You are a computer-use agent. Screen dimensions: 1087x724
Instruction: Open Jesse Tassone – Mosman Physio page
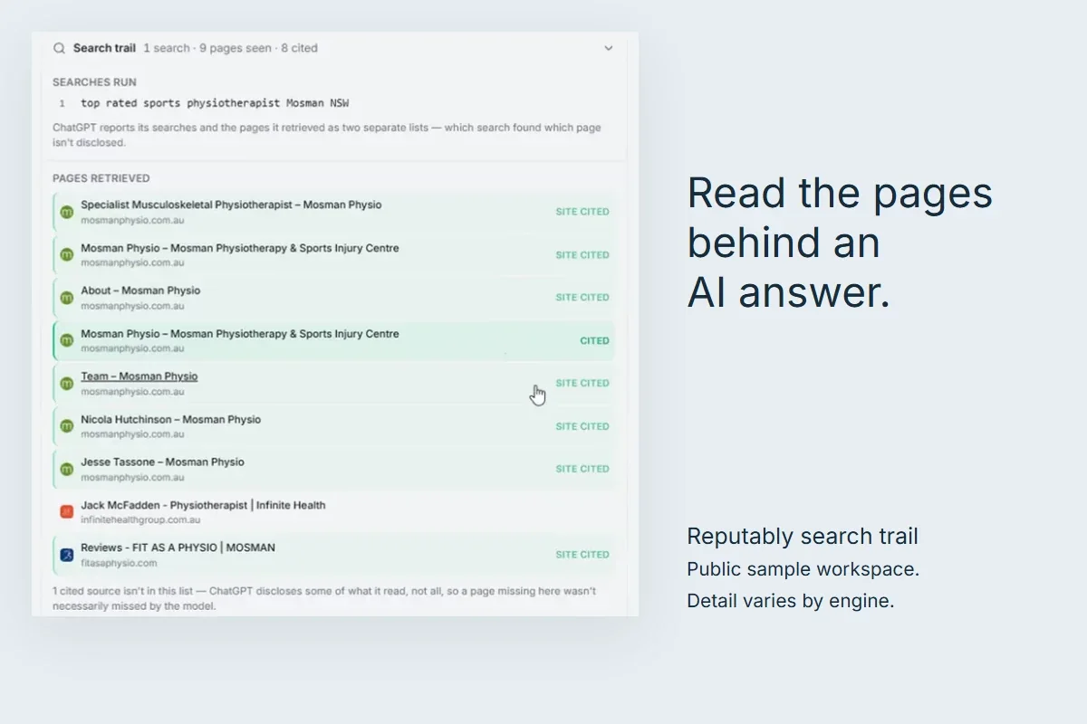[x=162, y=462]
